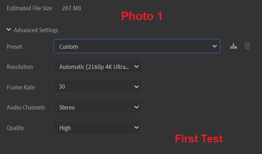Click the Advanced Settings heading text
The width and height of the screenshot is (262, 154).
coord(36,30)
